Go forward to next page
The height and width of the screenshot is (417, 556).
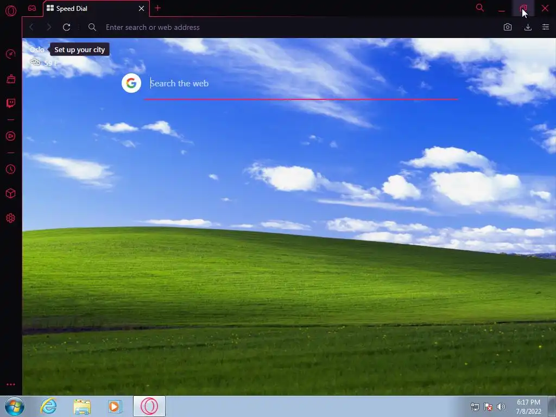click(49, 27)
